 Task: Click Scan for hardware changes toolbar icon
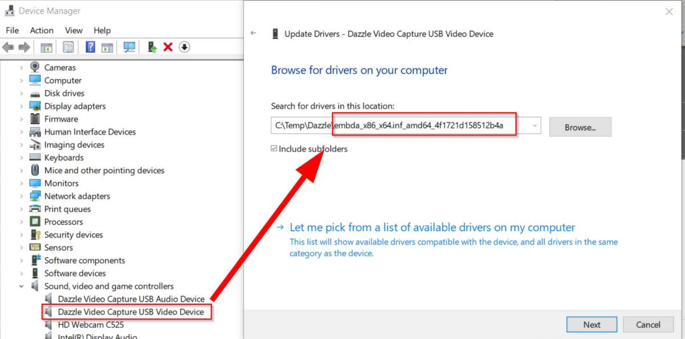coord(129,47)
